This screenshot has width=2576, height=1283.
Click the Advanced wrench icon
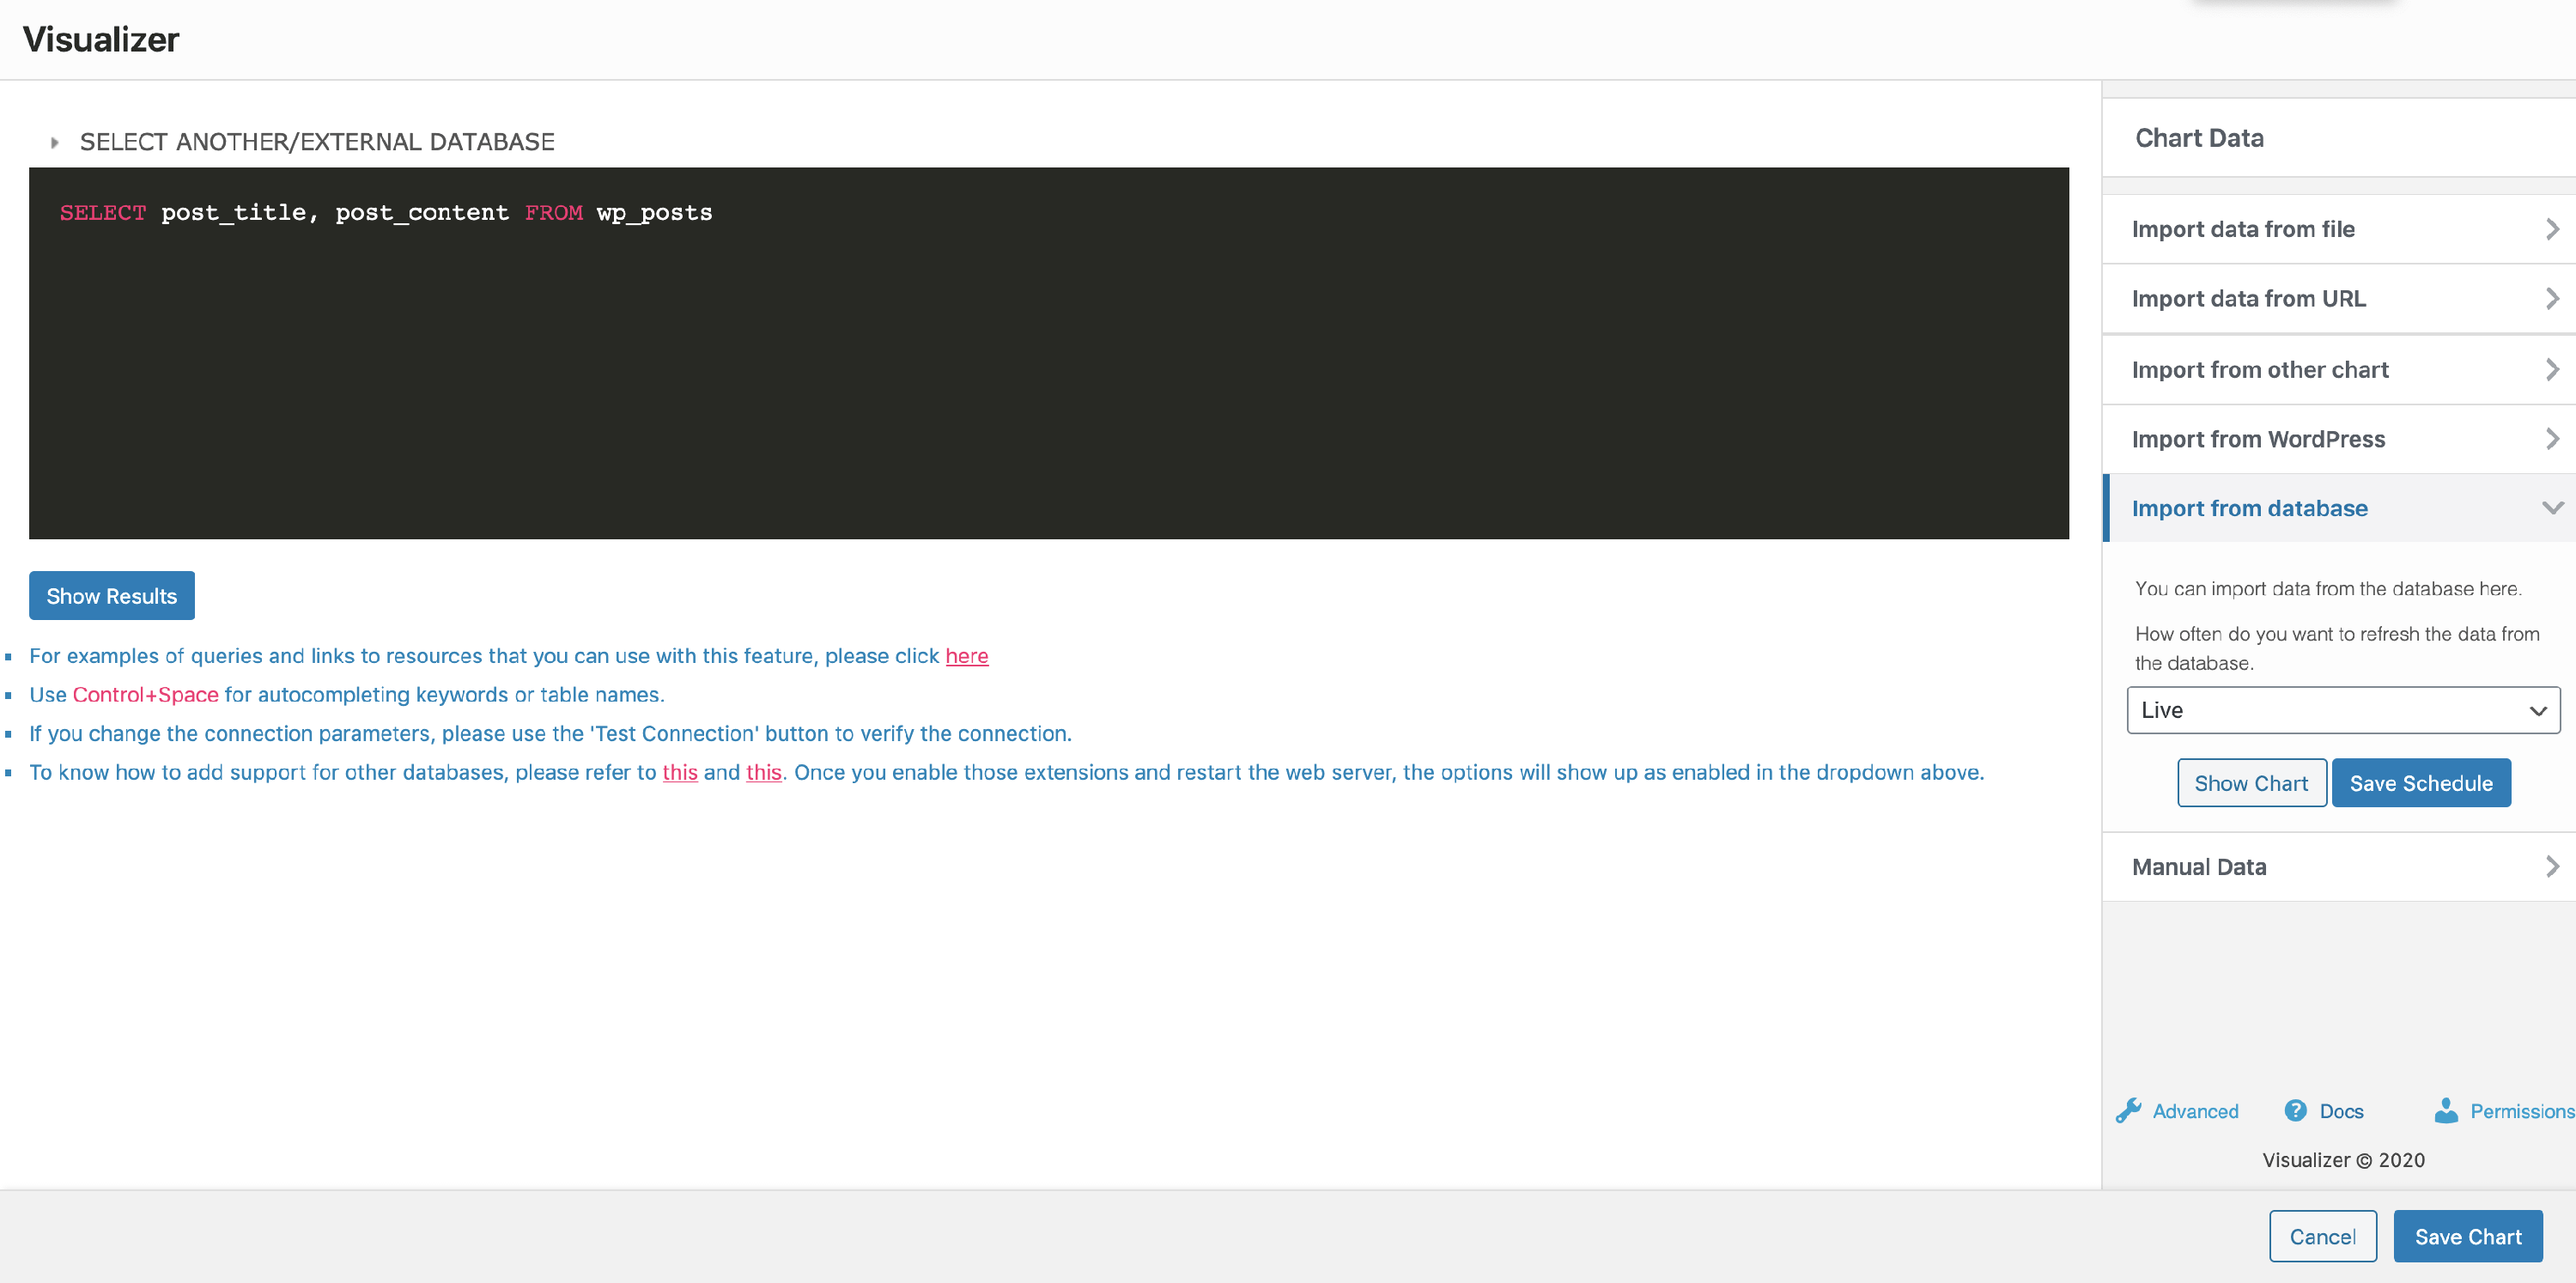pyautogui.click(x=2129, y=1110)
